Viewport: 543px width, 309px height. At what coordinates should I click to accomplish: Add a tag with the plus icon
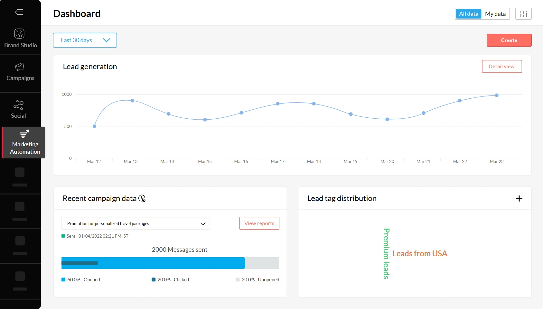[x=519, y=199]
